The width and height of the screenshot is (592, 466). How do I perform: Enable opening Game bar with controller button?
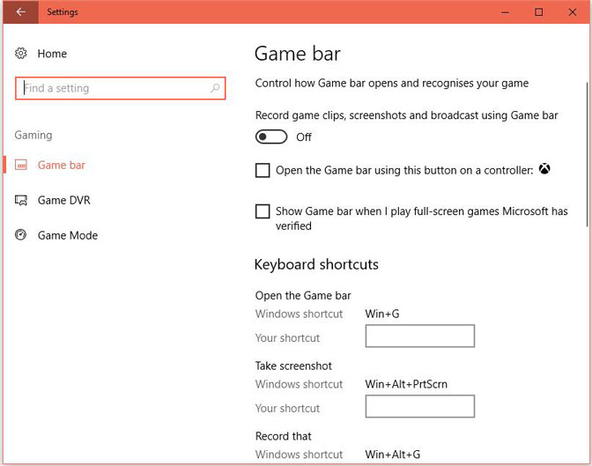(x=263, y=171)
